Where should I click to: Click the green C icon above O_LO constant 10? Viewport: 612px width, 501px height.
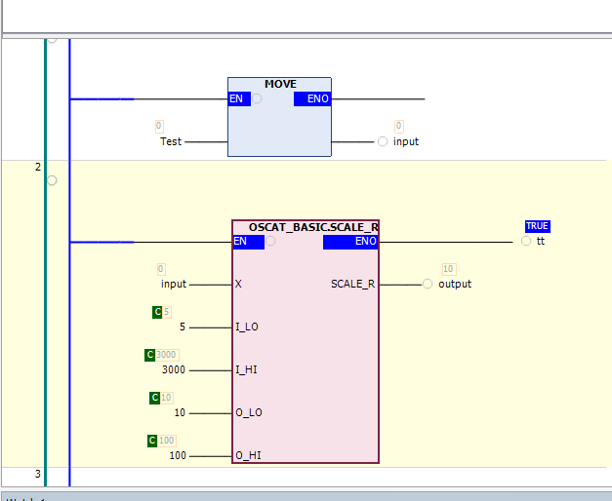[154, 398]
